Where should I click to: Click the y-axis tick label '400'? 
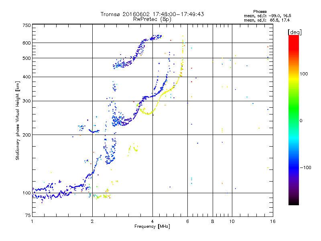26,77
